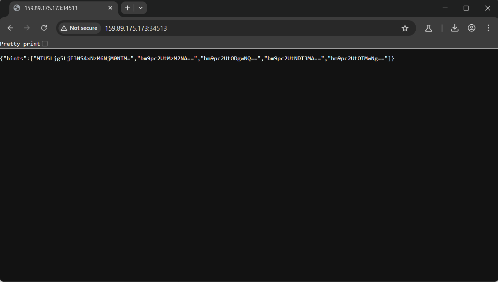Go forward to the next page
This screenshot has width=498, height=282.
(27, 28)
